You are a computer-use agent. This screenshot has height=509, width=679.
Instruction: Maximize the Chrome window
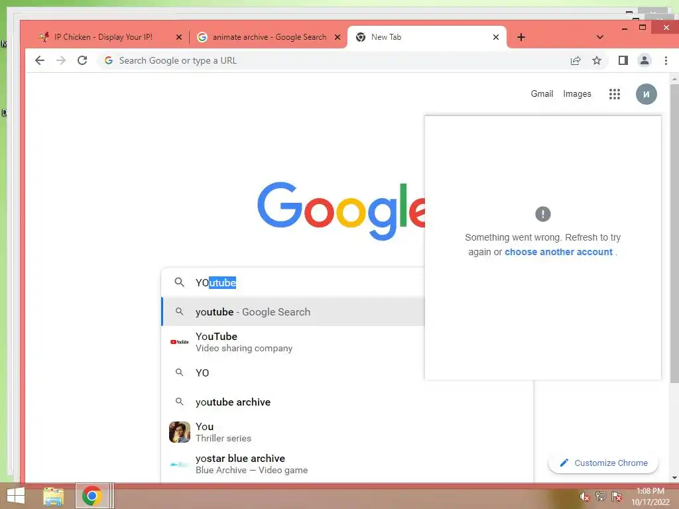(x=643, y=28)
